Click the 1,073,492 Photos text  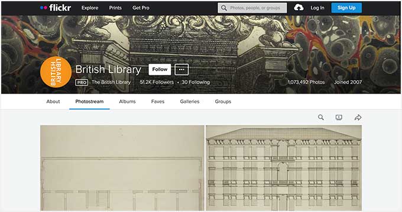pos(306,82)
